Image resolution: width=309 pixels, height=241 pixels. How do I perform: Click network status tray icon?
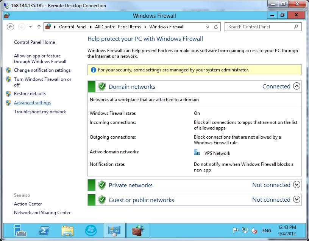click(245, 230)
